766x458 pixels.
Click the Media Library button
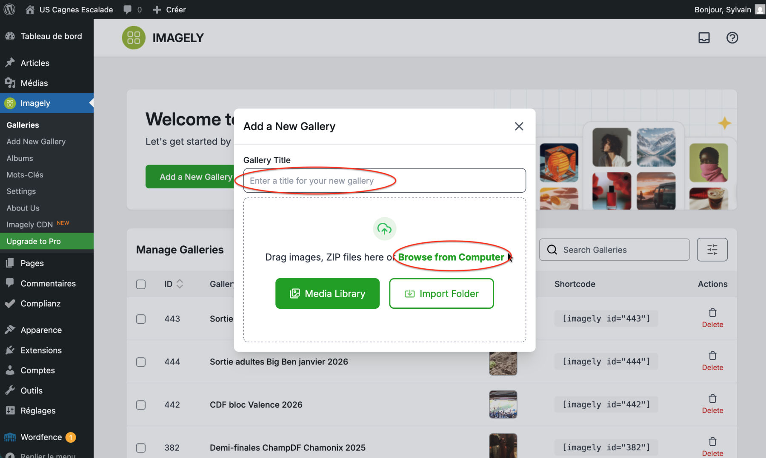click(x=327, y=293)
